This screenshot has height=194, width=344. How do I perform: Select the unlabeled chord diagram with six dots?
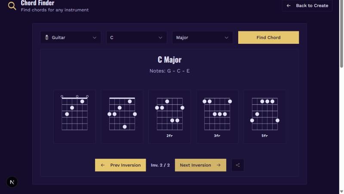[x=122, y=116]
